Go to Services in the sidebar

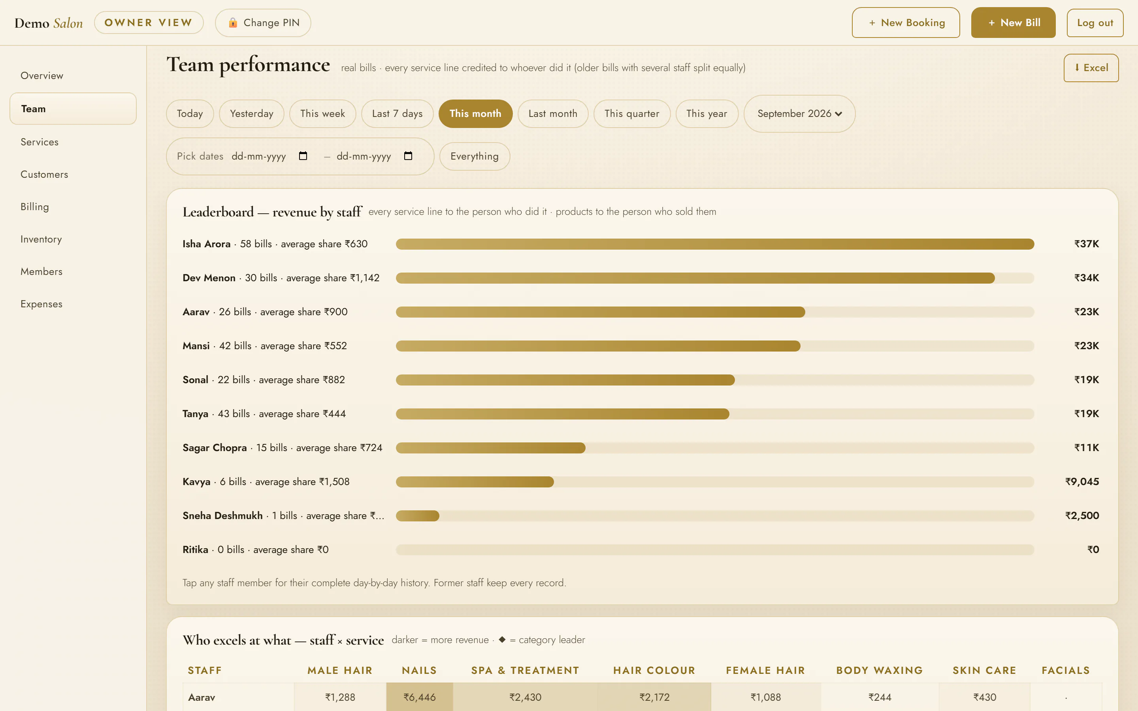(73, 142)
